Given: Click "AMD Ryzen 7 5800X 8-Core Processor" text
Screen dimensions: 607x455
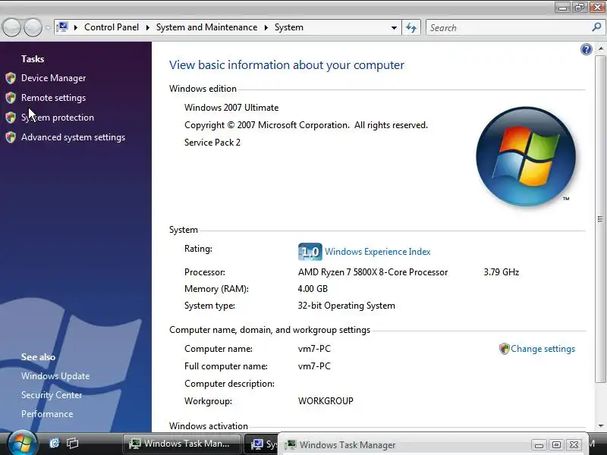Looking at the screenshot, I should click(x=373, y=272).
